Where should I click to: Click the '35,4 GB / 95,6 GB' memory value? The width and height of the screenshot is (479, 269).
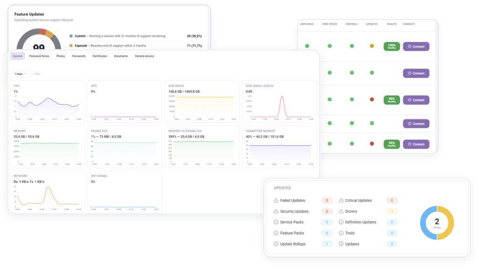click(26, 137)
